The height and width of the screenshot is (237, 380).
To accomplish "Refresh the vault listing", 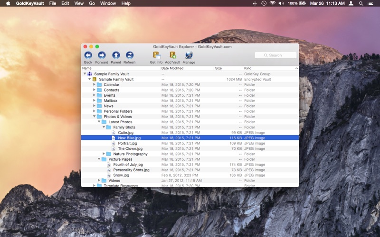I will pyautogui.click(x=129, y=55).
